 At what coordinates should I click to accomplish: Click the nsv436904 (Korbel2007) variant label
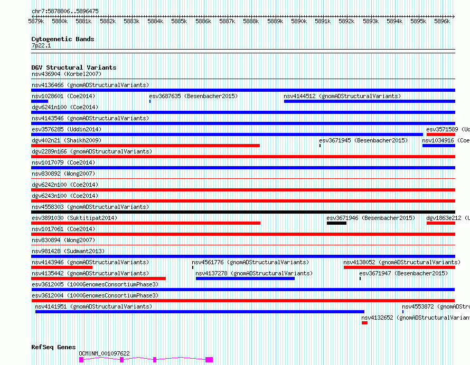coord(67,74)
